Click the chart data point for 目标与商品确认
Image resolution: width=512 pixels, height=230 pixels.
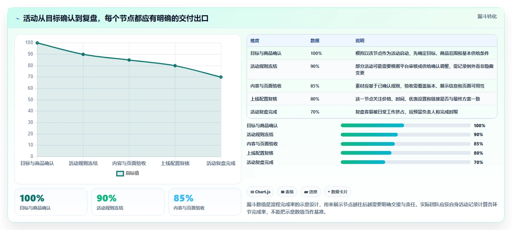[37, 43]
